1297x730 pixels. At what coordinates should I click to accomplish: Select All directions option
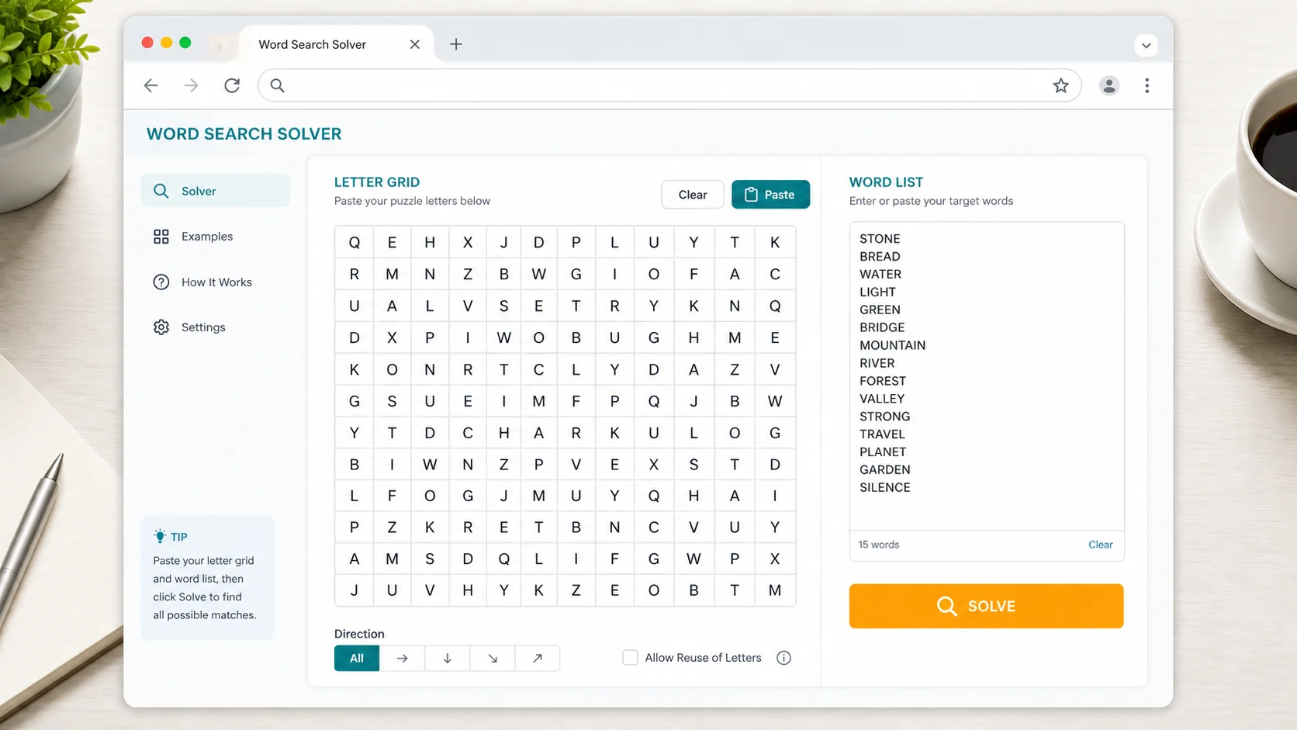[357, 658]
